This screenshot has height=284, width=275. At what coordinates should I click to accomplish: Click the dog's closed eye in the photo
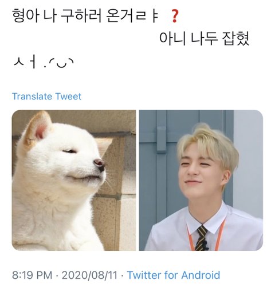tap(70, 151)
